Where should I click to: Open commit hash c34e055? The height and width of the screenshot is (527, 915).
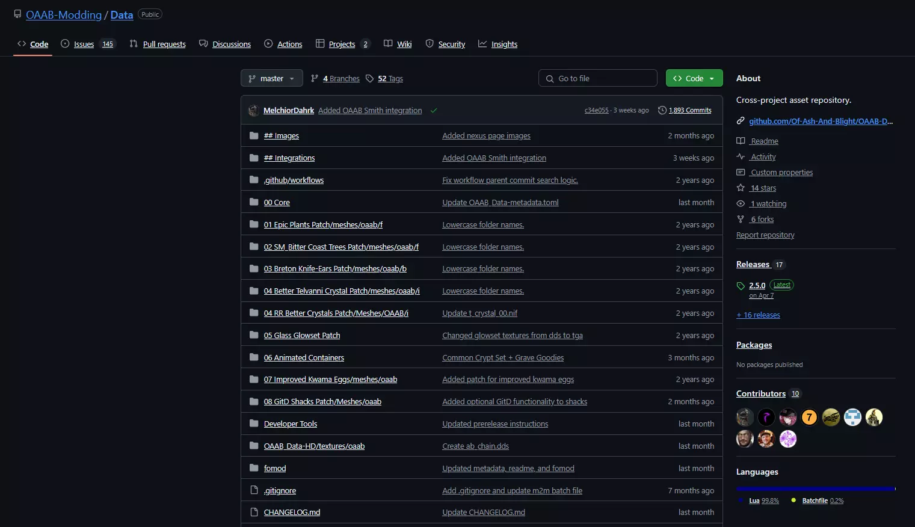coord(596,111)
